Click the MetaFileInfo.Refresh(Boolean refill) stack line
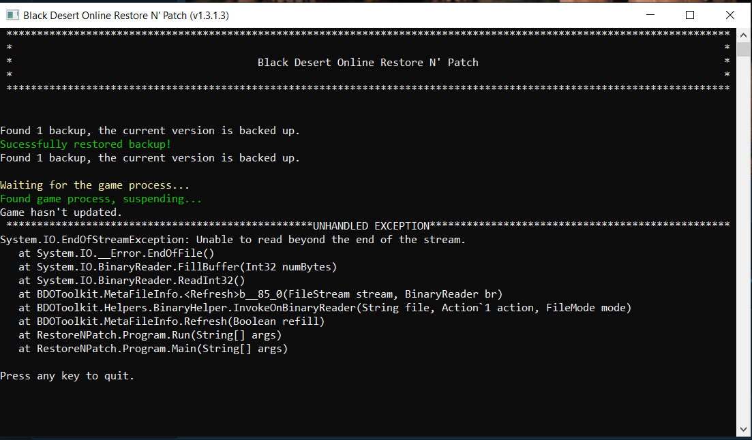The width and height of the screenshot is (752, 440). 172,321
